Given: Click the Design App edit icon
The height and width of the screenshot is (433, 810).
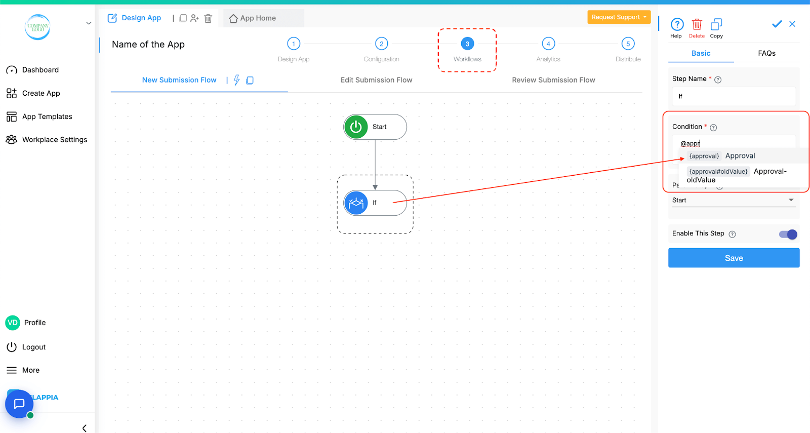Looking at the screenshot, I should click(112, 18).
